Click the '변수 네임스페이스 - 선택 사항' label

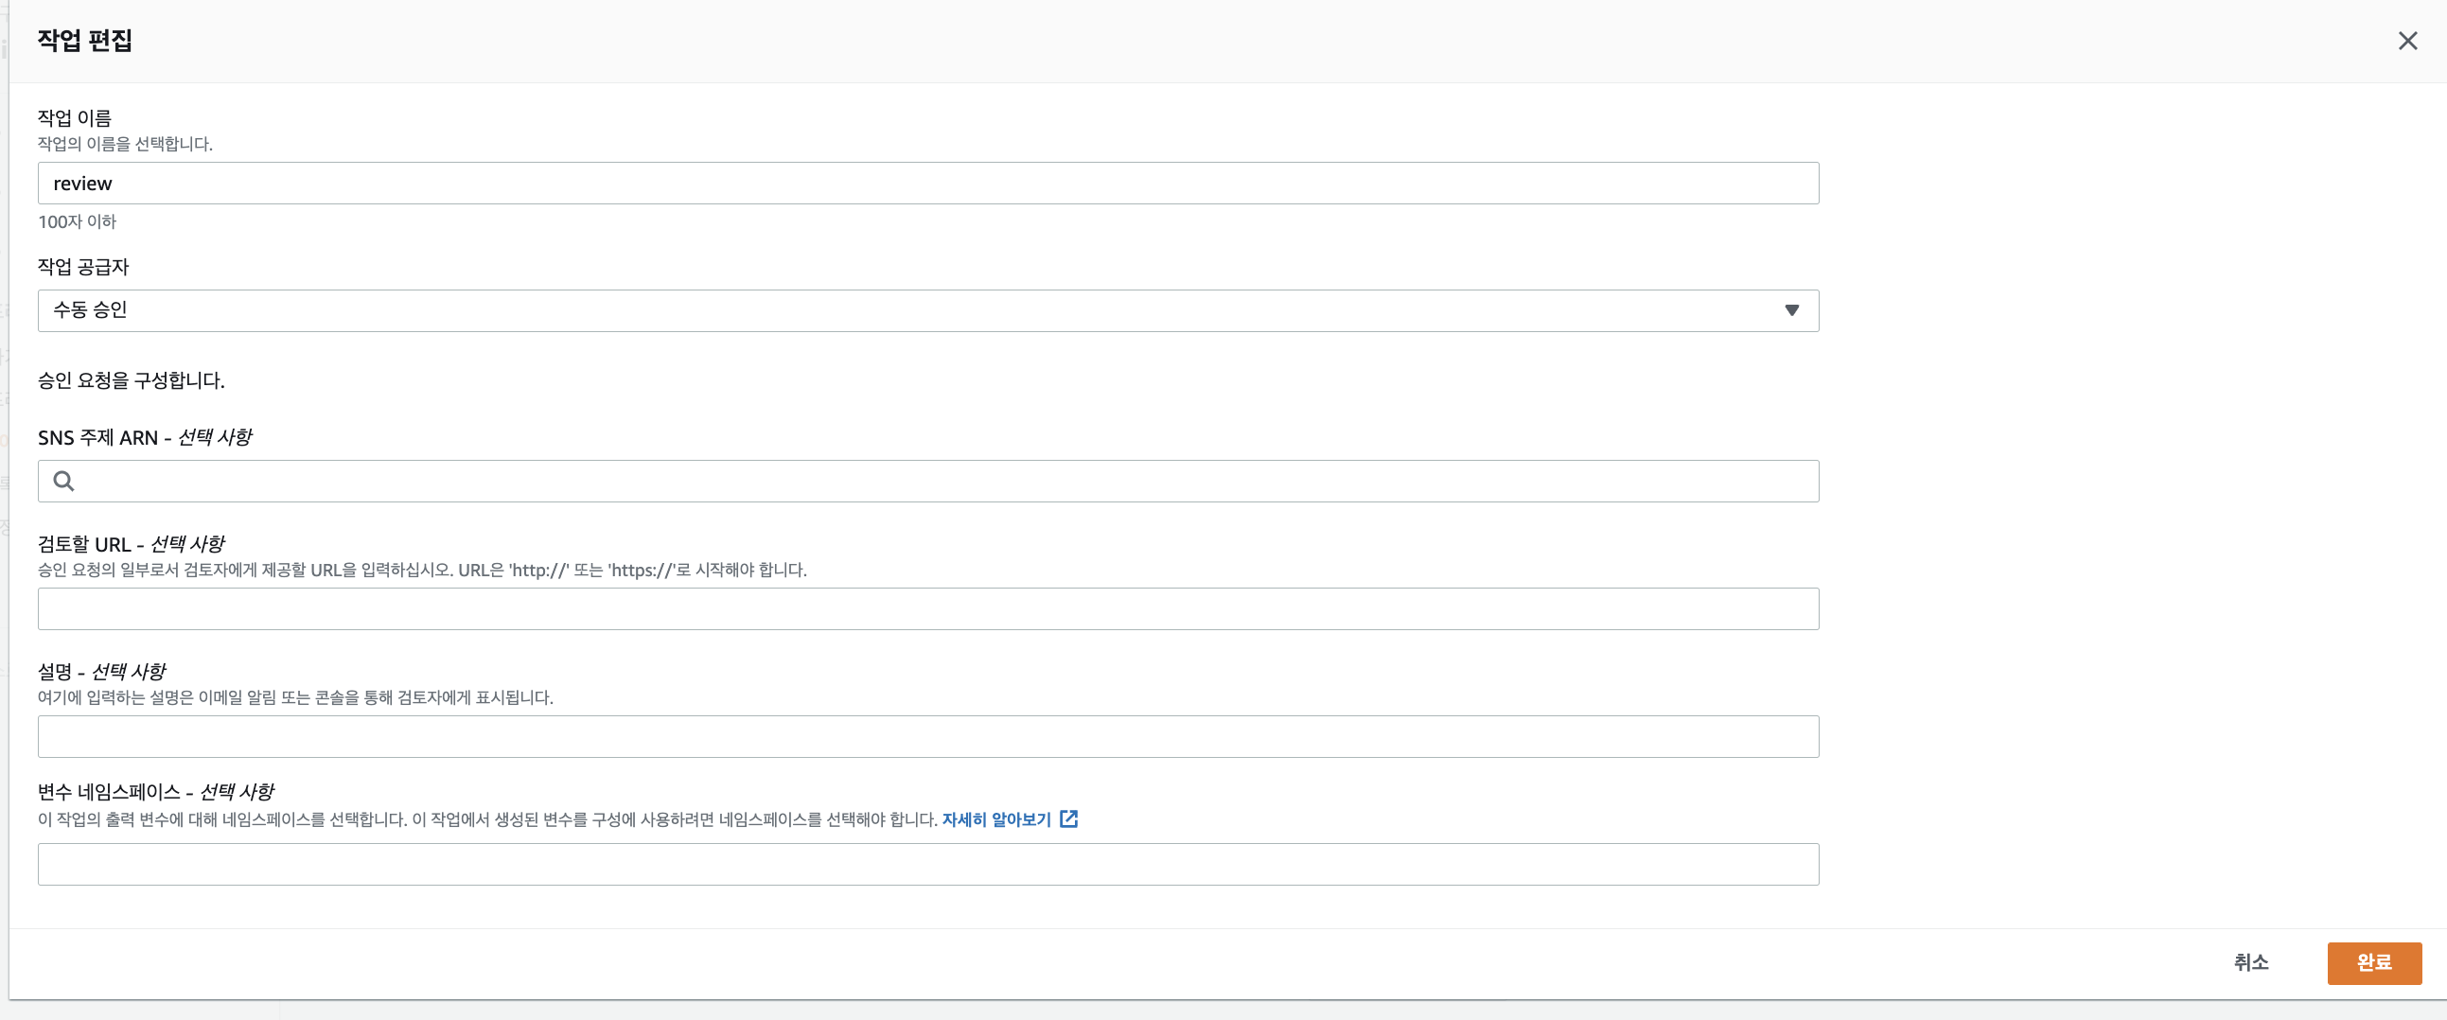(x=156, y=792)
